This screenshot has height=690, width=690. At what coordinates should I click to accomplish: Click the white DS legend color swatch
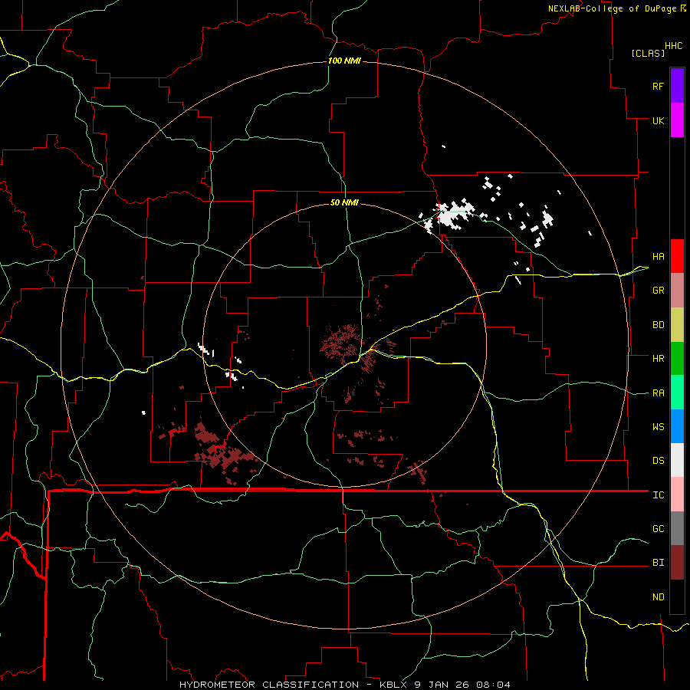pyautogui.click(x=677, y=460)
